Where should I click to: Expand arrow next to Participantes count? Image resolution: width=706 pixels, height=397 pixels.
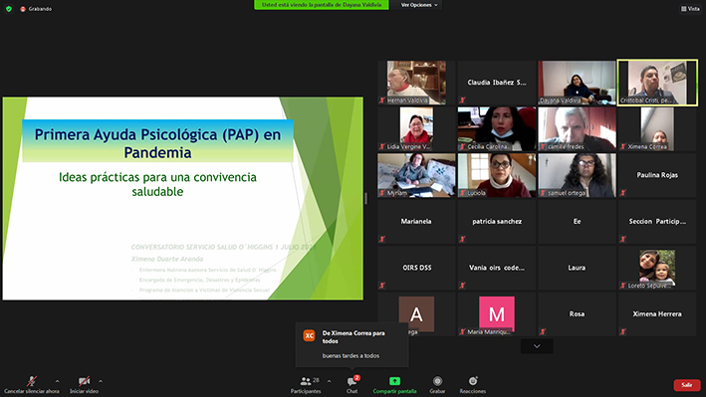330,381
